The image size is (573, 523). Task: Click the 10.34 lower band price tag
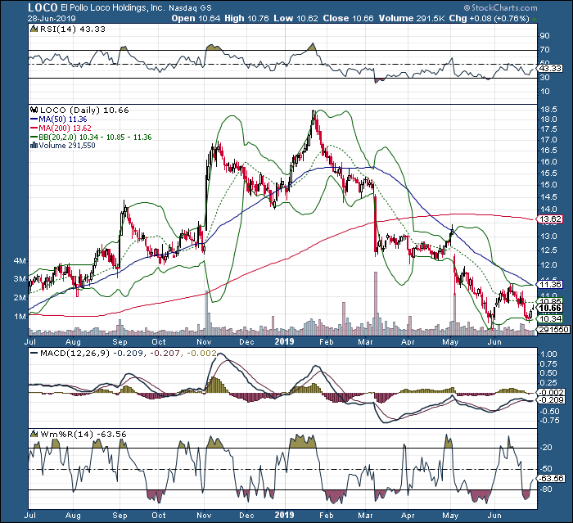click(550, 318)
